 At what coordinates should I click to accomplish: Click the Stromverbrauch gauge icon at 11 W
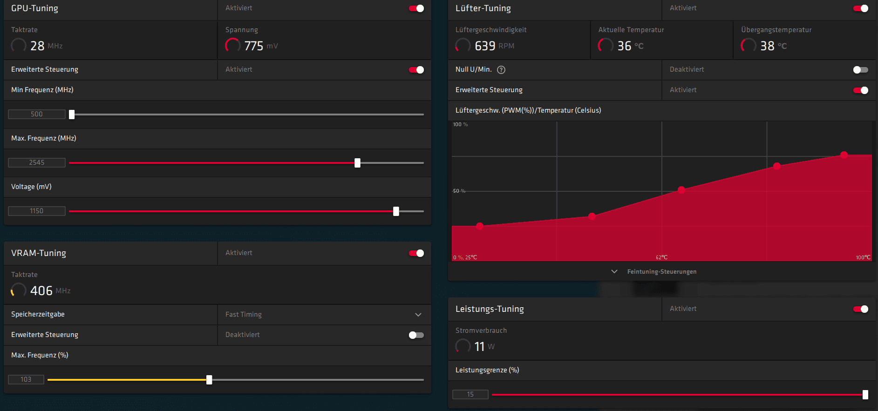point(463,346)
